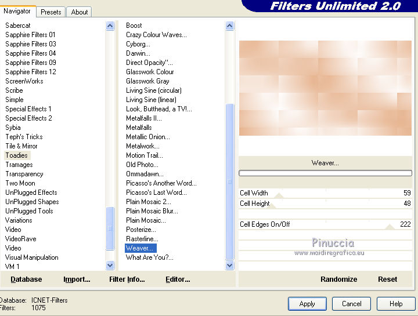Select Sapphire Filters 09
Viewport: 418px width, 316px height.
31,63
